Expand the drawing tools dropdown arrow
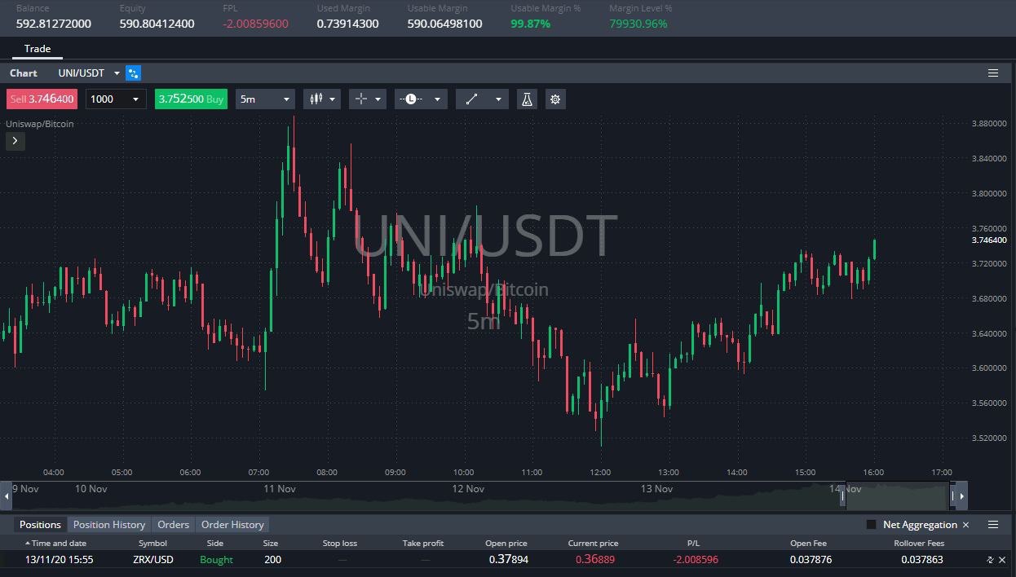This screenshot has height=577, width=1016. pyautogui.click(x=498, y=99)
